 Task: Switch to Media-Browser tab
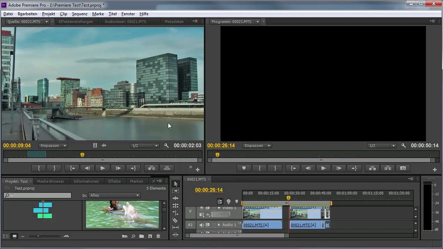click(x=51, y=181)
